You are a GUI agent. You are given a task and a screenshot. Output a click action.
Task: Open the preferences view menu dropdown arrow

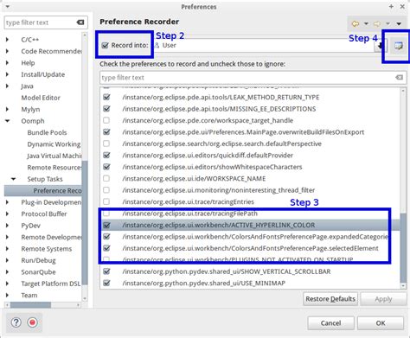tap(399, 23)
